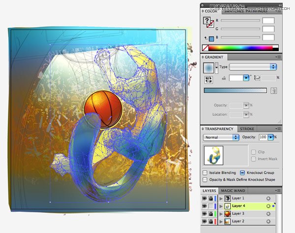Unlock Layer 2 via its lock icon

coord(211,222)
